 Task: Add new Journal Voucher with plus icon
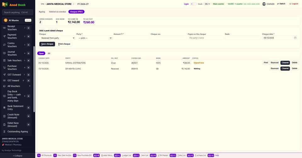pyautogui.click(x=28, y=53)
